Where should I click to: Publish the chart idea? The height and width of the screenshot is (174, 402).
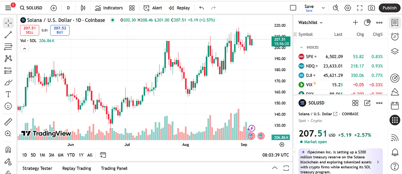click(x=389, y=8)
